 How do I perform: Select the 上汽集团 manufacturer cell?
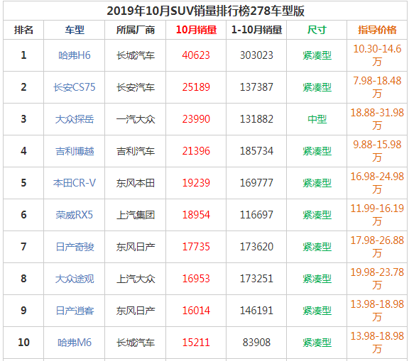pyautogui.click(x=136, y=215)
